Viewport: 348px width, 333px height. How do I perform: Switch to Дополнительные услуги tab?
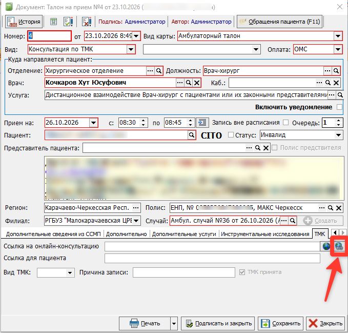click(184, 234)
